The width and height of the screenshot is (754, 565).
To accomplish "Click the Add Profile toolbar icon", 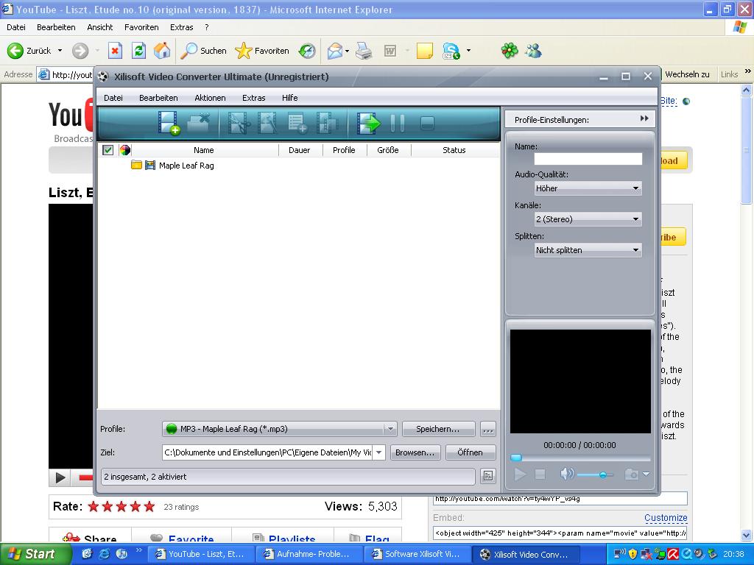I will point(297,123).
